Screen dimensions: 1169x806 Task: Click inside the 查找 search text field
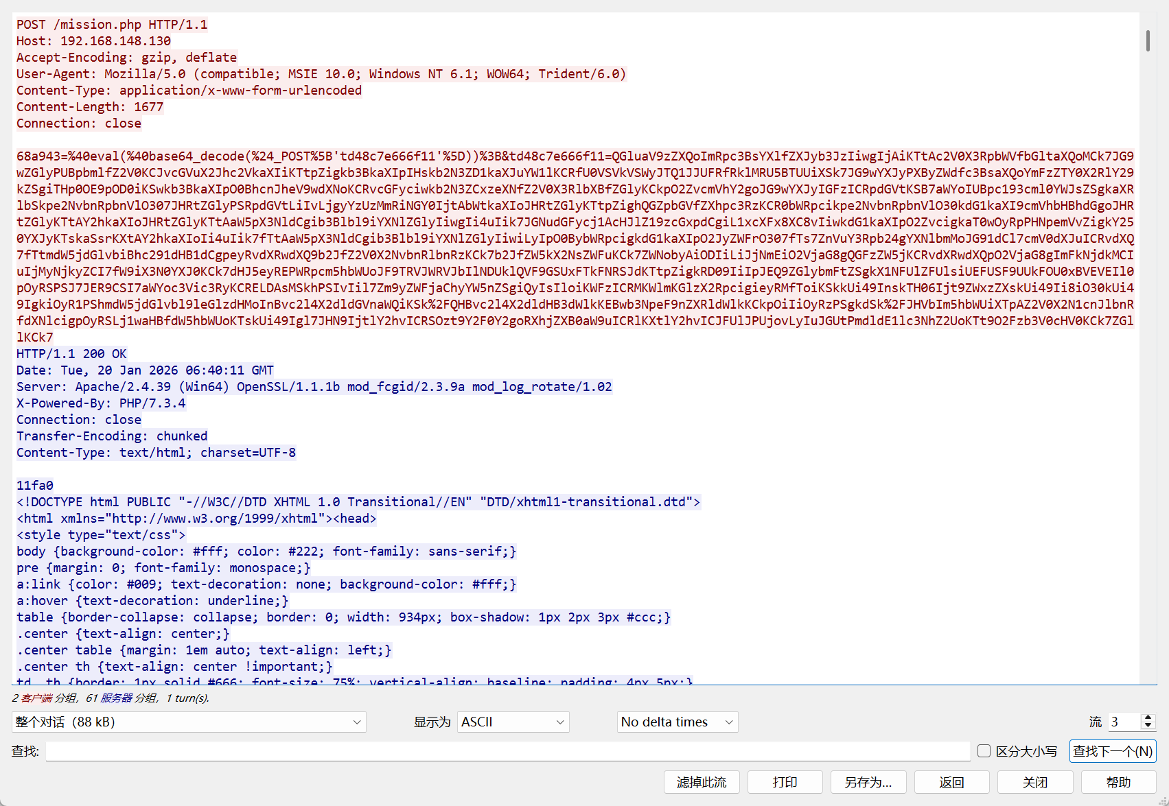[x=508, y=751]
